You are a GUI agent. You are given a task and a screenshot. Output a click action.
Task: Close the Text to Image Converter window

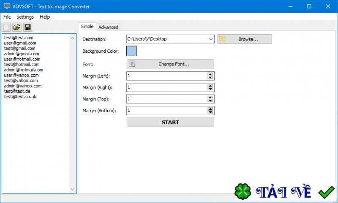tap(328, 6)
